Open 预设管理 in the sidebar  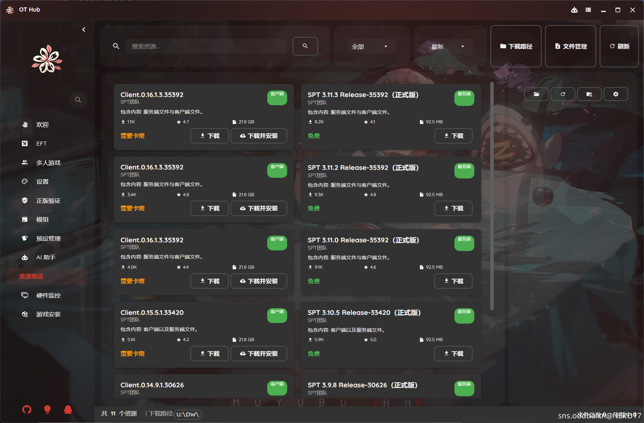tap(47, 238)
